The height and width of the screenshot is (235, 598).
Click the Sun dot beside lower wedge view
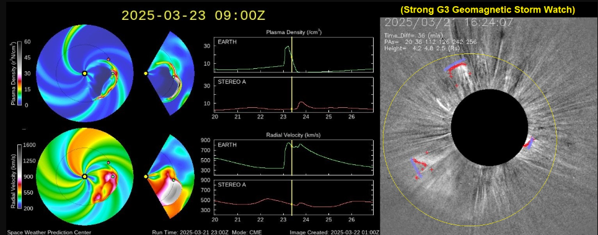pos(146,177)
